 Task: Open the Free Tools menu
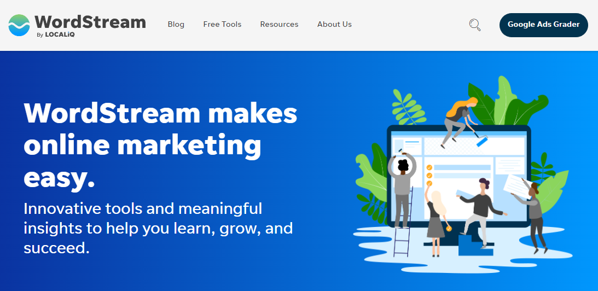point(222,25)
